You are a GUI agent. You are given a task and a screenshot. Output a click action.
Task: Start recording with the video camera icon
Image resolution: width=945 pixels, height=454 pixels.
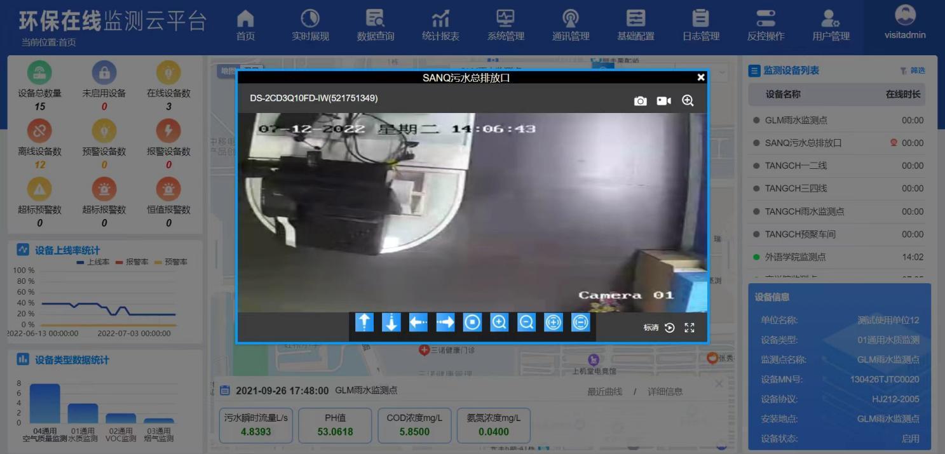(x=663, y=101)
